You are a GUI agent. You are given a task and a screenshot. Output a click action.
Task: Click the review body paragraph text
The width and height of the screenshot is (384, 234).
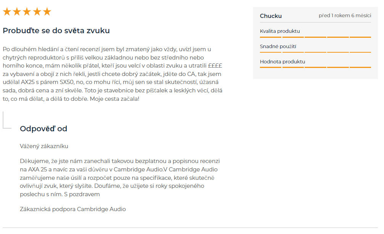(113, 74)
